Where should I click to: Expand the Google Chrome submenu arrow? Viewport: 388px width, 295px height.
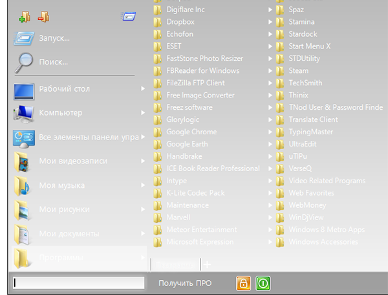[x=270, y=132]
